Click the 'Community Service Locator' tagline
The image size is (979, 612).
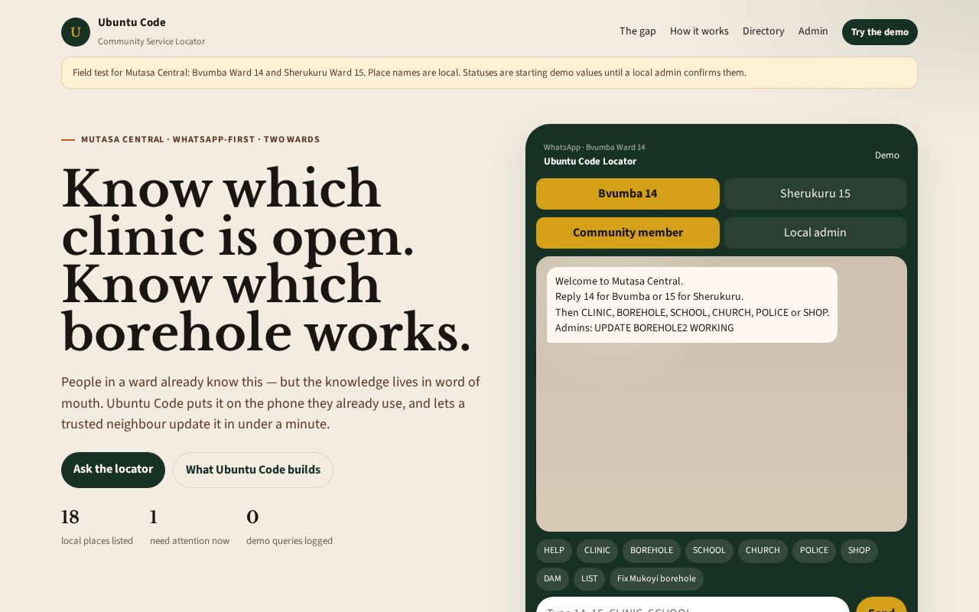[x=151, y=41]
